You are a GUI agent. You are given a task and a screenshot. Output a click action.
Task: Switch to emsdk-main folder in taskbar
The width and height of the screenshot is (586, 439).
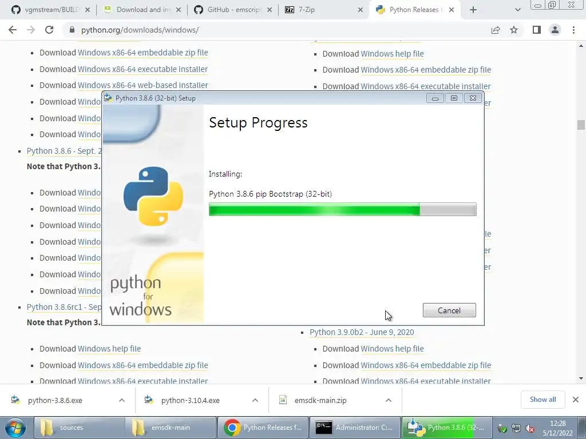pyautogui.click(x=171, y=428)
